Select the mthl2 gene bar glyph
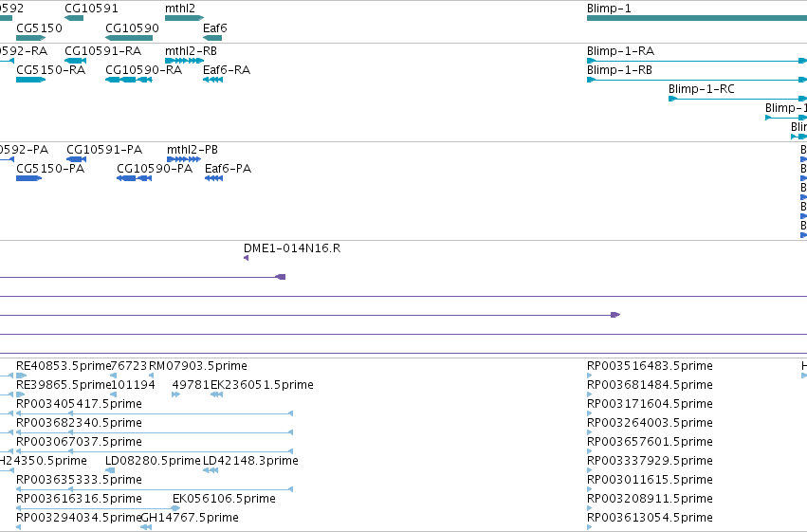Image resolution: width=807 pixels, height=532 pixels. coord(184,18)
